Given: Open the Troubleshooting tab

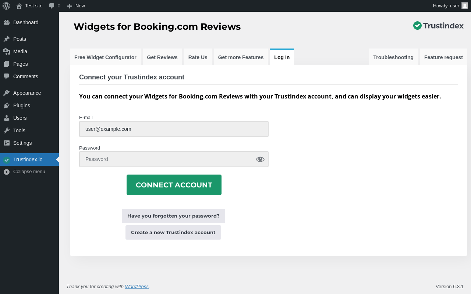Looking at the screenshot, I should [393, 57].
